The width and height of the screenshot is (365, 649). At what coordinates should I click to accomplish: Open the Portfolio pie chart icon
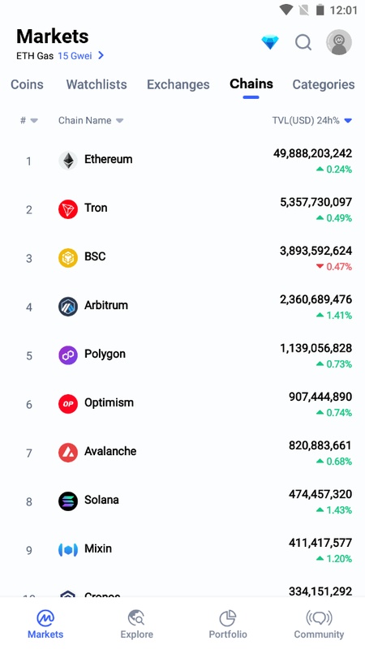click(x=228, y=618)
